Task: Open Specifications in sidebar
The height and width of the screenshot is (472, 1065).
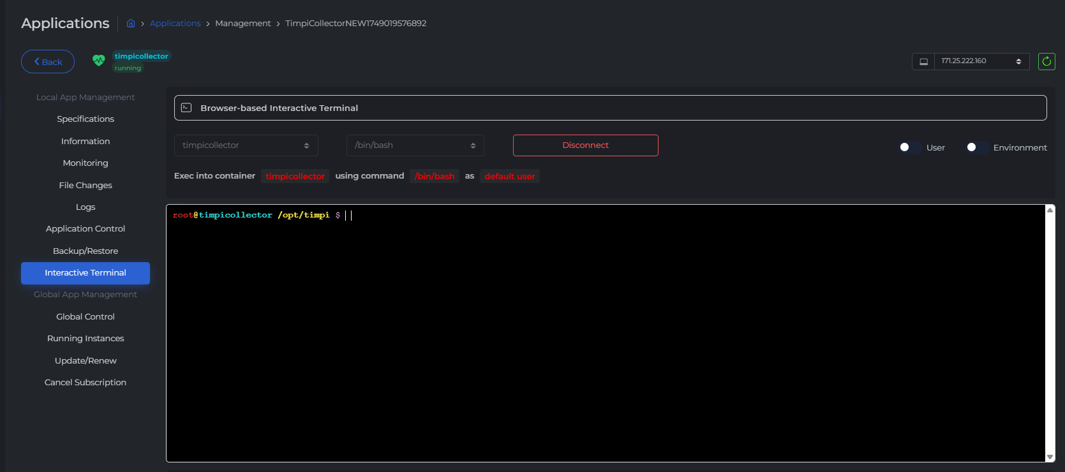Action: [86, 119]
